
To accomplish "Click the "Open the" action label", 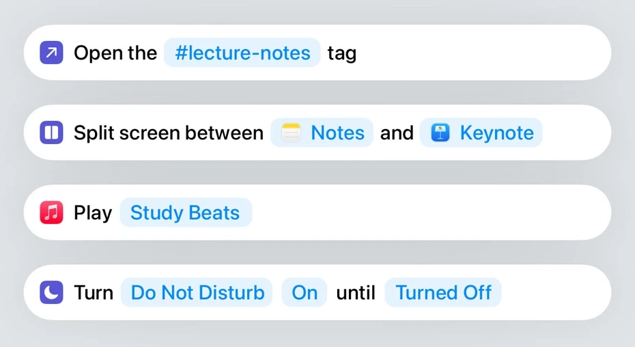I will tap(115, 53).
